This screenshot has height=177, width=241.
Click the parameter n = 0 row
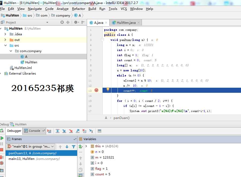pos(97,152)
